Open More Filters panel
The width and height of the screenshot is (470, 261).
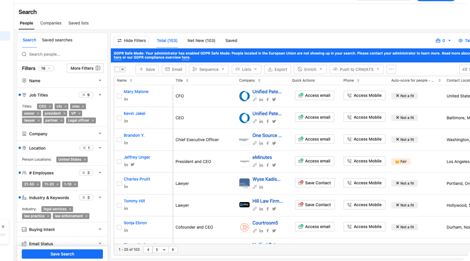85,68
